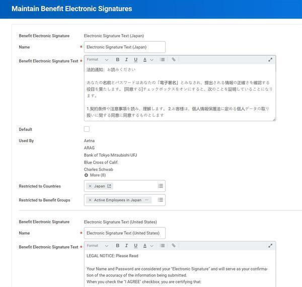This screenshot has height=287, width=302.
Task: Apply Underline in United States text editor
Action: pos(135,246)
